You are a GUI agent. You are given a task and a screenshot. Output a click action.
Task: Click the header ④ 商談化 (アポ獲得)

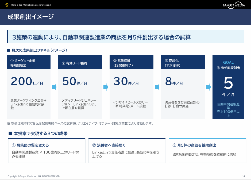(x=183, y=62)
